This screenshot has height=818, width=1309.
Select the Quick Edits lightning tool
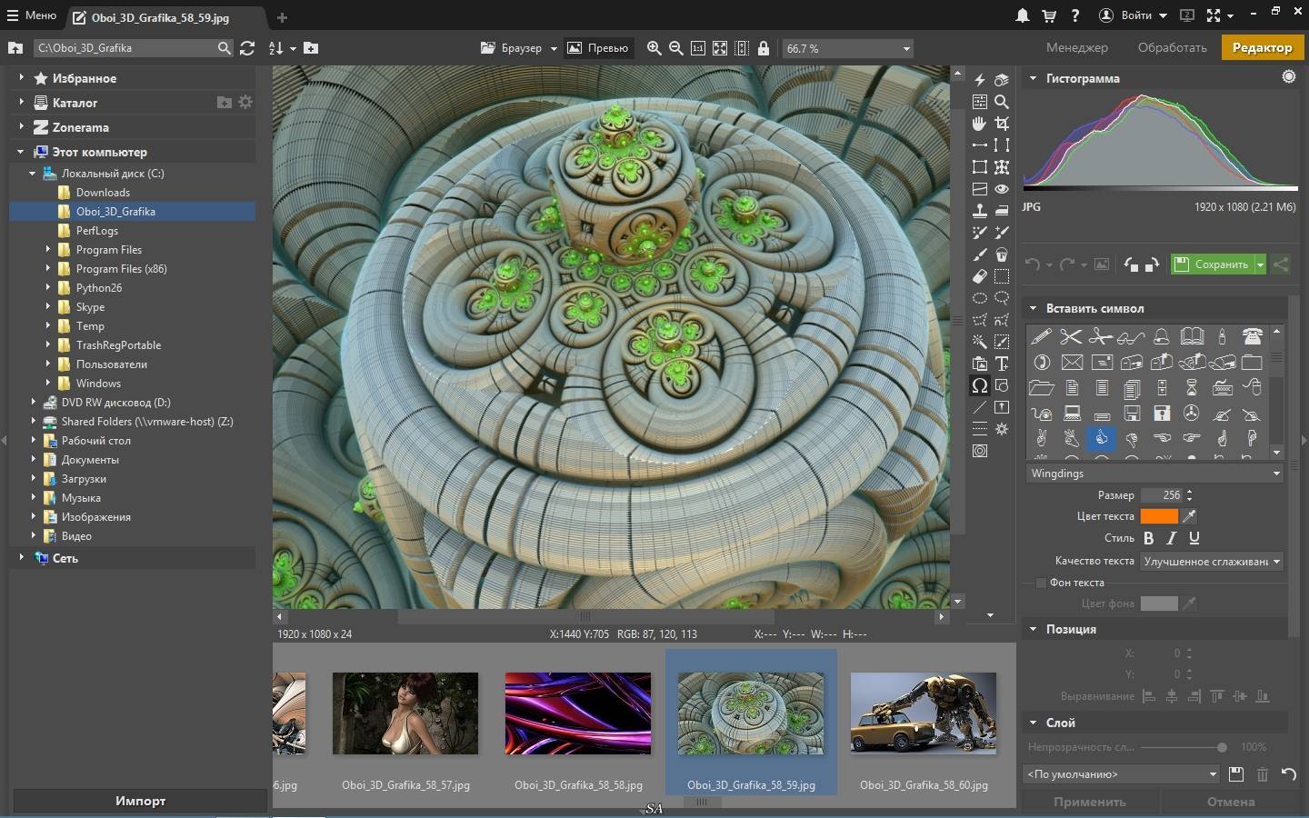coord(979,80)
